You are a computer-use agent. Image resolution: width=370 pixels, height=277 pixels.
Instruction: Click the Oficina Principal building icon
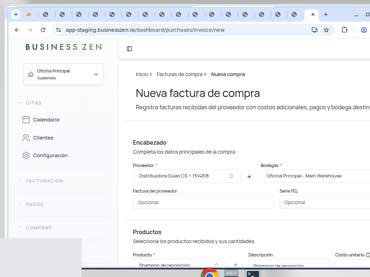[31, 74]
